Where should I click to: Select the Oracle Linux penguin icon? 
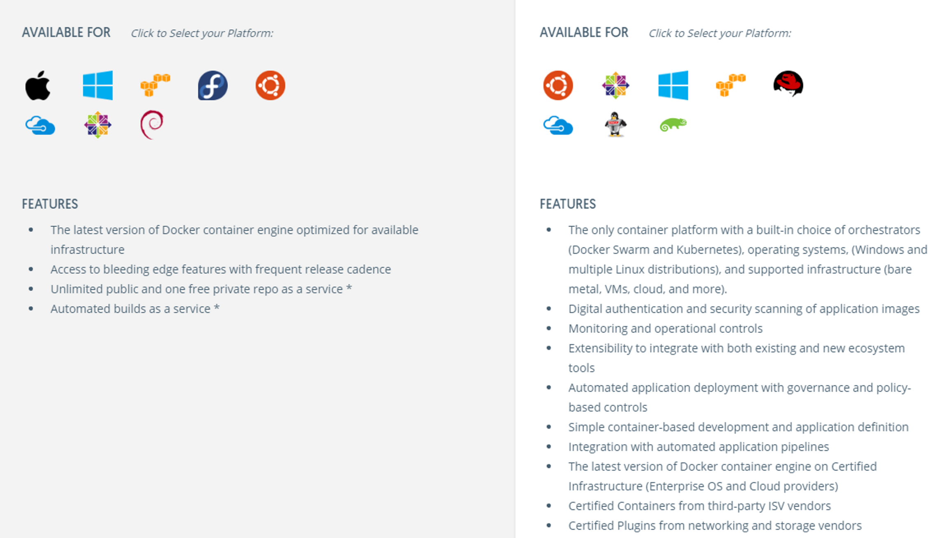coord(615,124)
